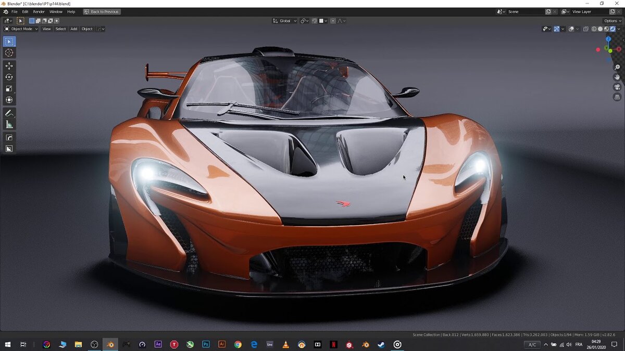Select the Move tool in the toolbar

[x=9, y=66]
